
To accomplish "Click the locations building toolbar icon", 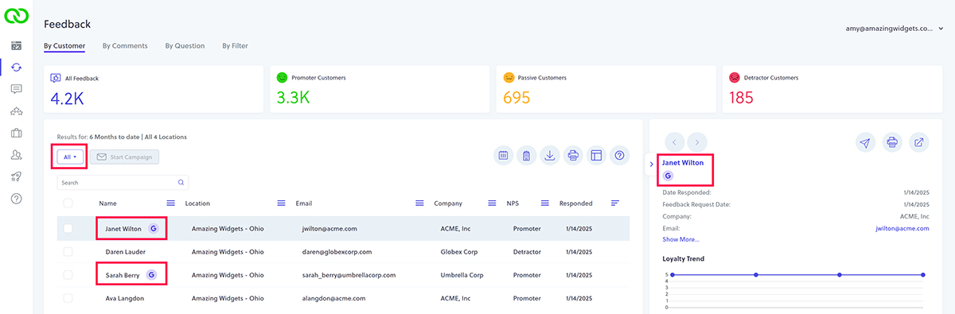I will [x=526, y=156].
